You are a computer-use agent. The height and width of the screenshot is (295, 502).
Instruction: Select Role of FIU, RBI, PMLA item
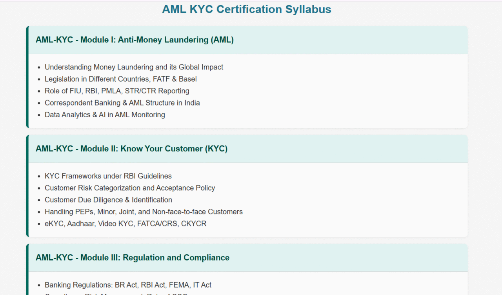(x=117, y=91)
